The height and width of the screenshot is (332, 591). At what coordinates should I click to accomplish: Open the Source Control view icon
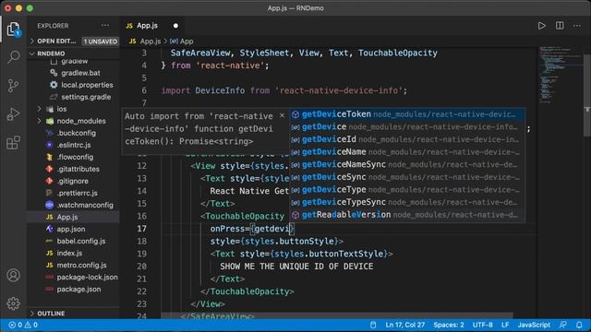coord(13,86)
